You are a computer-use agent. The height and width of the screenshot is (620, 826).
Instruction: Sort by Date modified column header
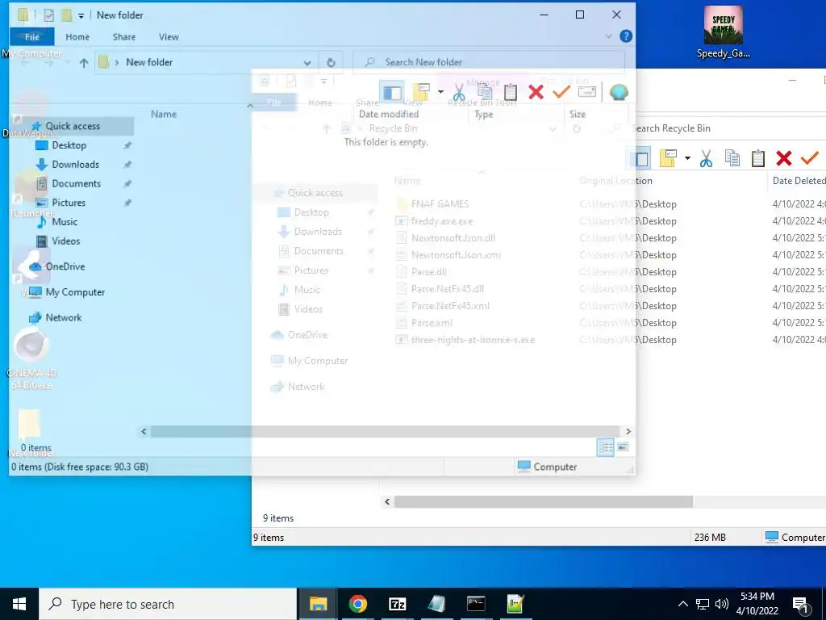(x=389, y=114)
